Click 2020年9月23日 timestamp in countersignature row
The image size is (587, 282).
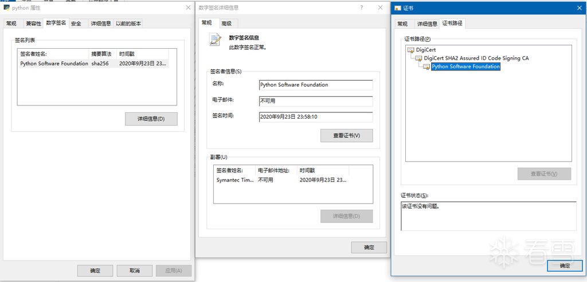click(323, 180)
